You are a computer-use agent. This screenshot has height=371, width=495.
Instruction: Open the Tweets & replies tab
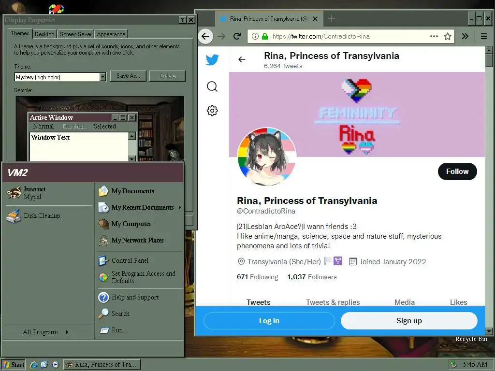(333, 302)
